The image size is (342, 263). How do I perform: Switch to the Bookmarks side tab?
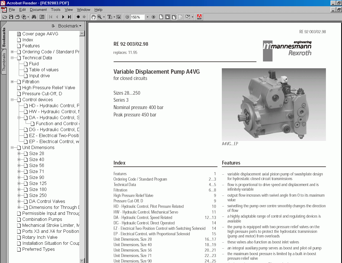[x=4, y=38]
